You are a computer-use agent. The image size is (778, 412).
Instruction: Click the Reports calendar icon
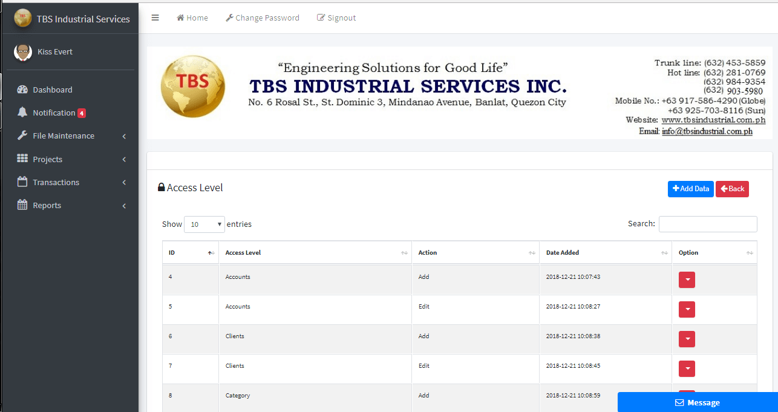22,204
